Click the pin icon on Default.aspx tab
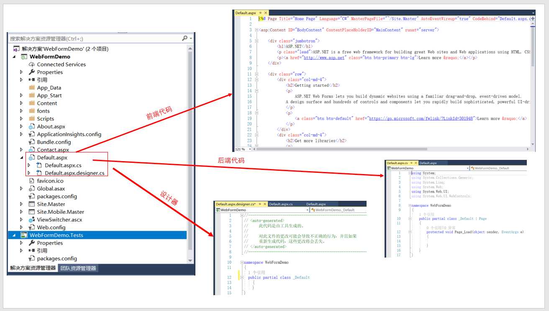The width and height of the screenshot is (549, 311). pyautogui.click(x=260, y=13)
